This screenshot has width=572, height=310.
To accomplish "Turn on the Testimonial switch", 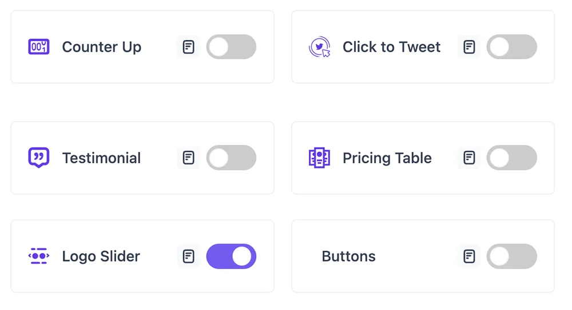I will pos(231,158).
